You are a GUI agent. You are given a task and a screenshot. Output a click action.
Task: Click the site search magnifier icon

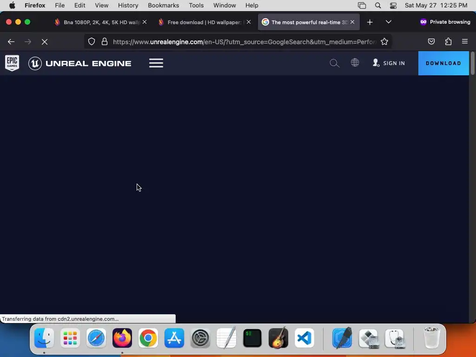(x=334, y=63)
